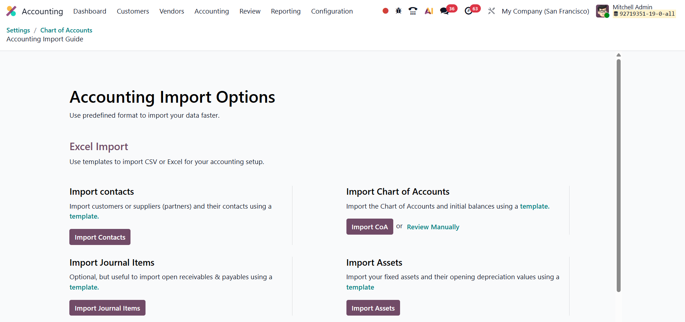Click the wrench and screwdriver tools icon
Screen dimensions: 685x322
click(x=492, y=11)
